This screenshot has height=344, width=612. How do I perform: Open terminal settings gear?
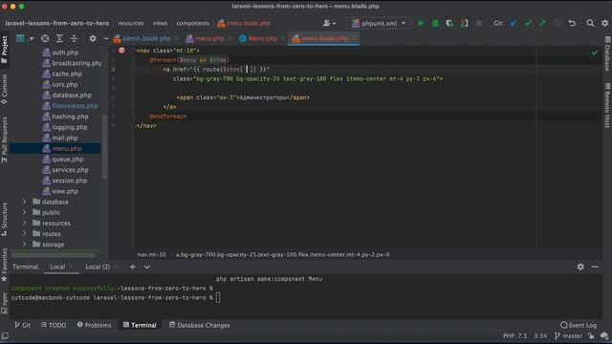(580, 267)
